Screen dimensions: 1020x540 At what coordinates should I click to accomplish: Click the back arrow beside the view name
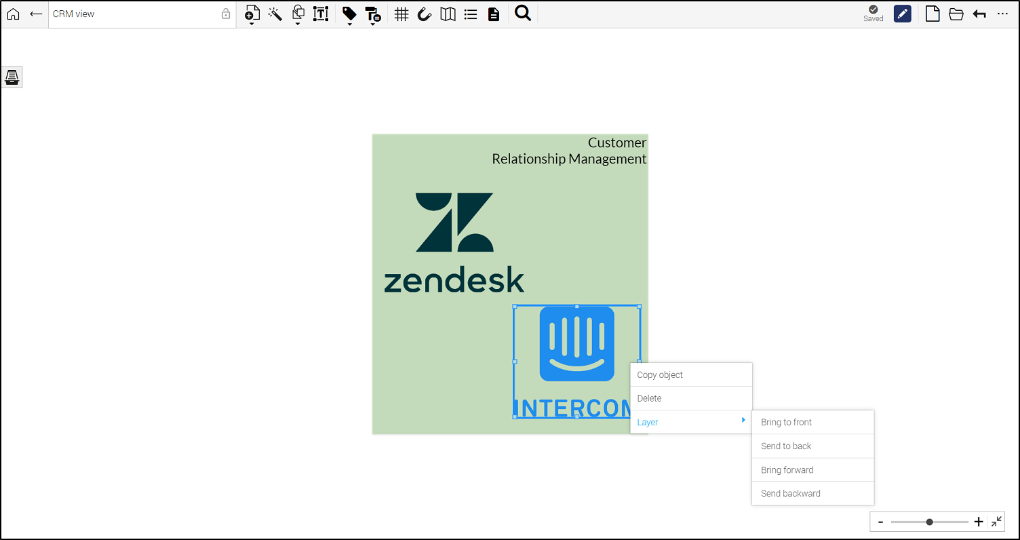click(36, 14)
